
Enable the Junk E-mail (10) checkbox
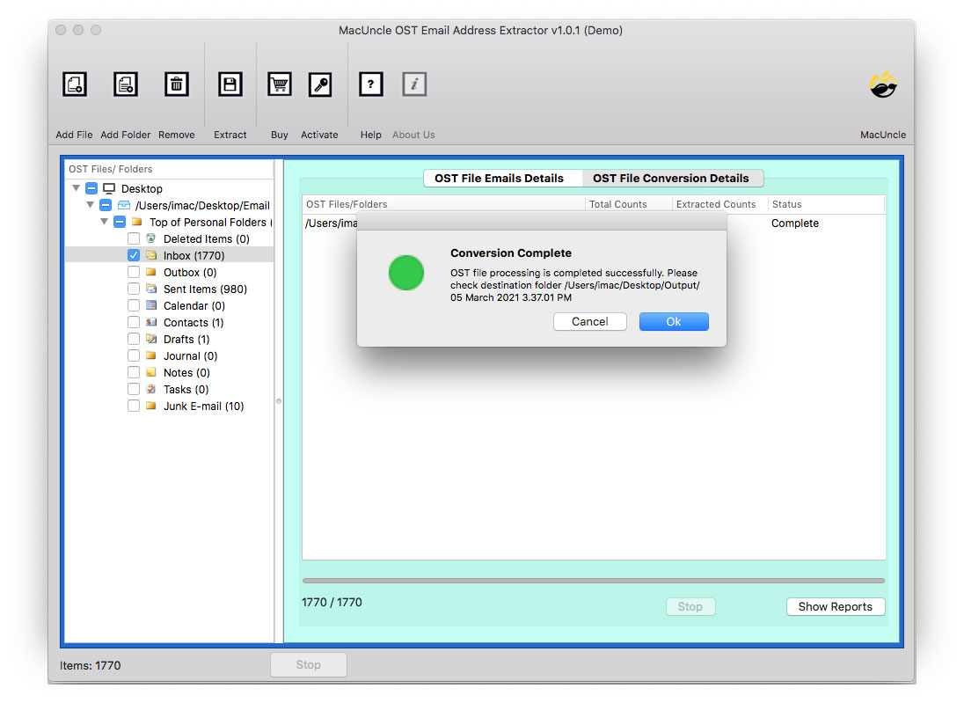click(134, 406)
